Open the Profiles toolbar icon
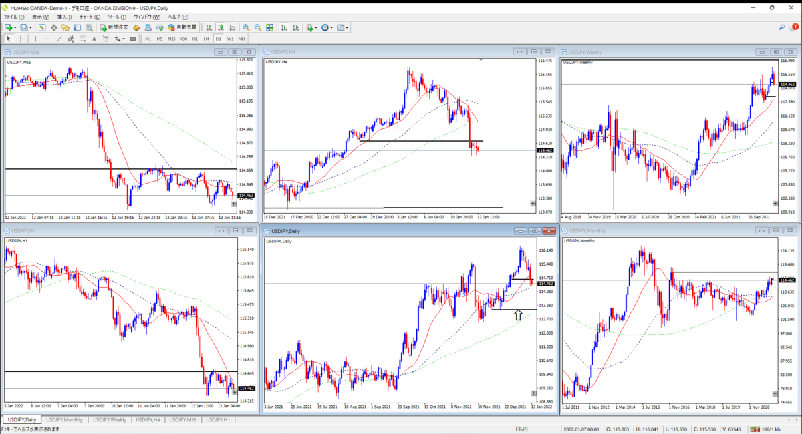The width and height of the screenshot is (802, 434). click(x=25, y=27)
